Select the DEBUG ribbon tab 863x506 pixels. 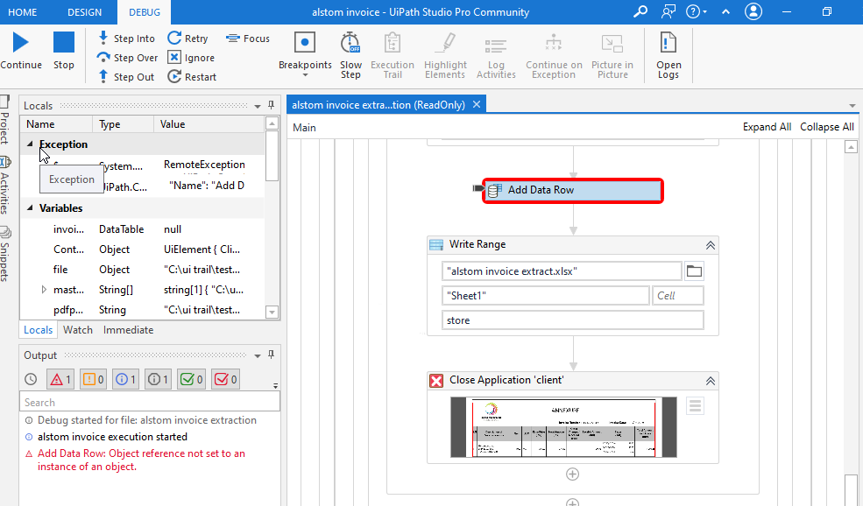[145, 12]
